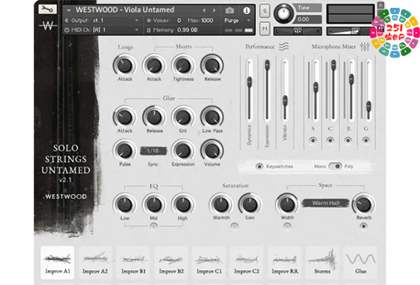This screenshot has height=285, width=420.
Task: Click the Saturation Gain knob
Action: tap(250, 204)
